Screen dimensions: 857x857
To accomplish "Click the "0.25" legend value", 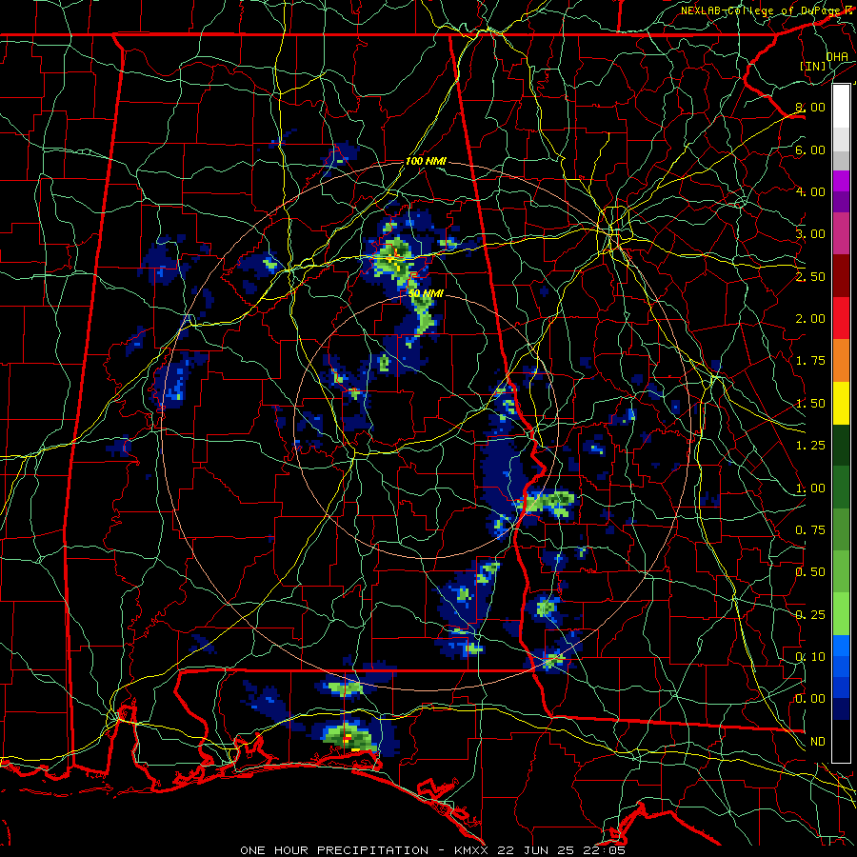I will (810, 615).
